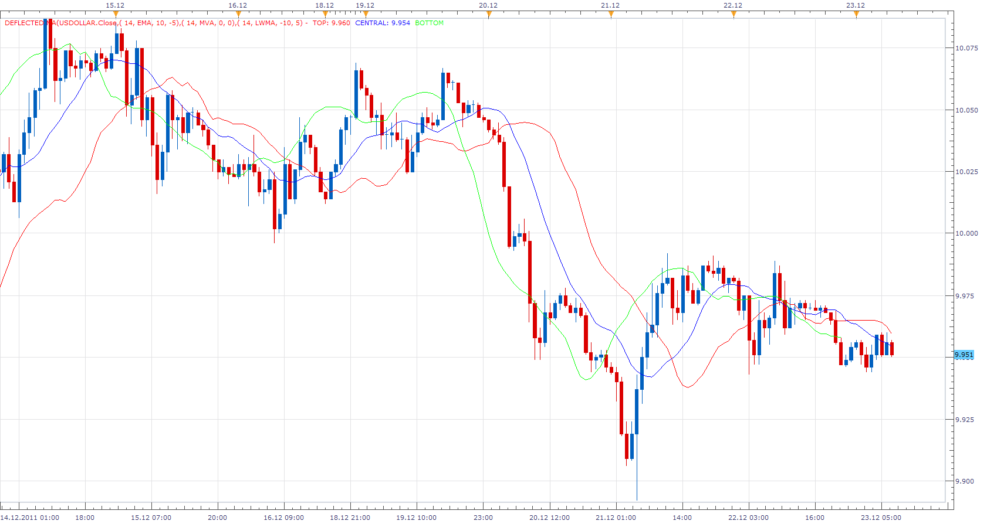987x524 pixels.
Task: Select the DEFLECTEDMA indicator label
Action: (x=156, y=23)
